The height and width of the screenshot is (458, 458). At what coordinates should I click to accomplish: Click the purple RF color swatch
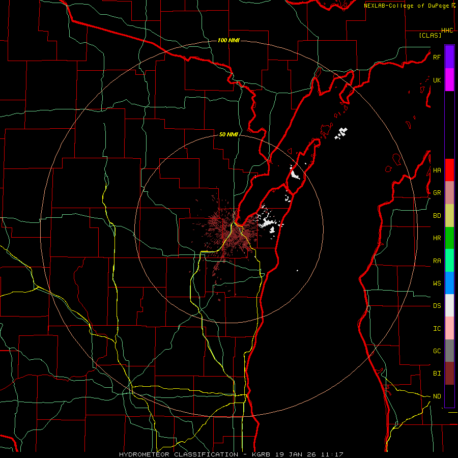pyautogui.click(x=449, y=57)
